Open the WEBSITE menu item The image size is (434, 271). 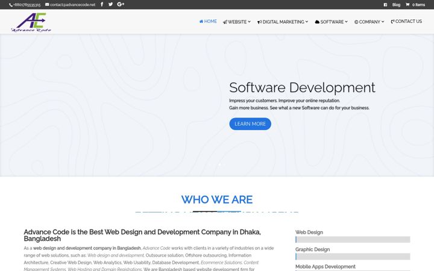[x=237, y=22]
